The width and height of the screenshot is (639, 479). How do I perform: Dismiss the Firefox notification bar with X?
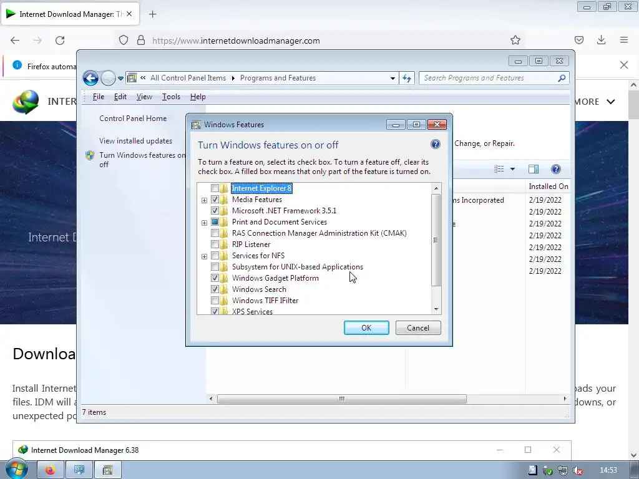pos(623,65)
